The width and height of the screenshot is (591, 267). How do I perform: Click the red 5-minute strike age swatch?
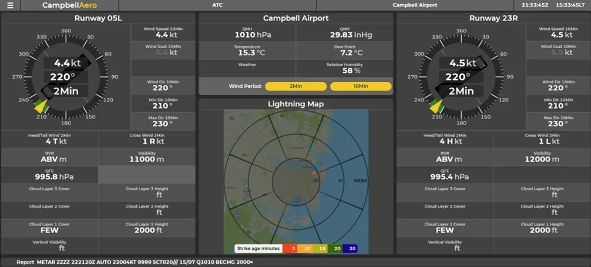(x=290, y=248)
